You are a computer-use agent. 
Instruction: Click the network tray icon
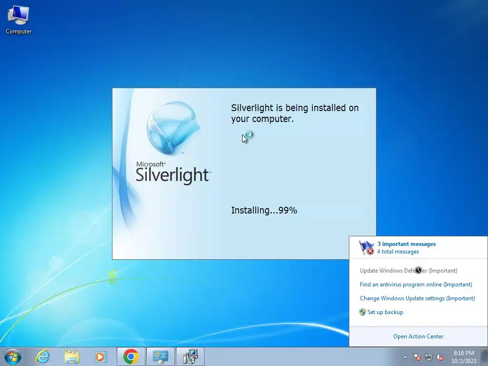tap(428, 357)
